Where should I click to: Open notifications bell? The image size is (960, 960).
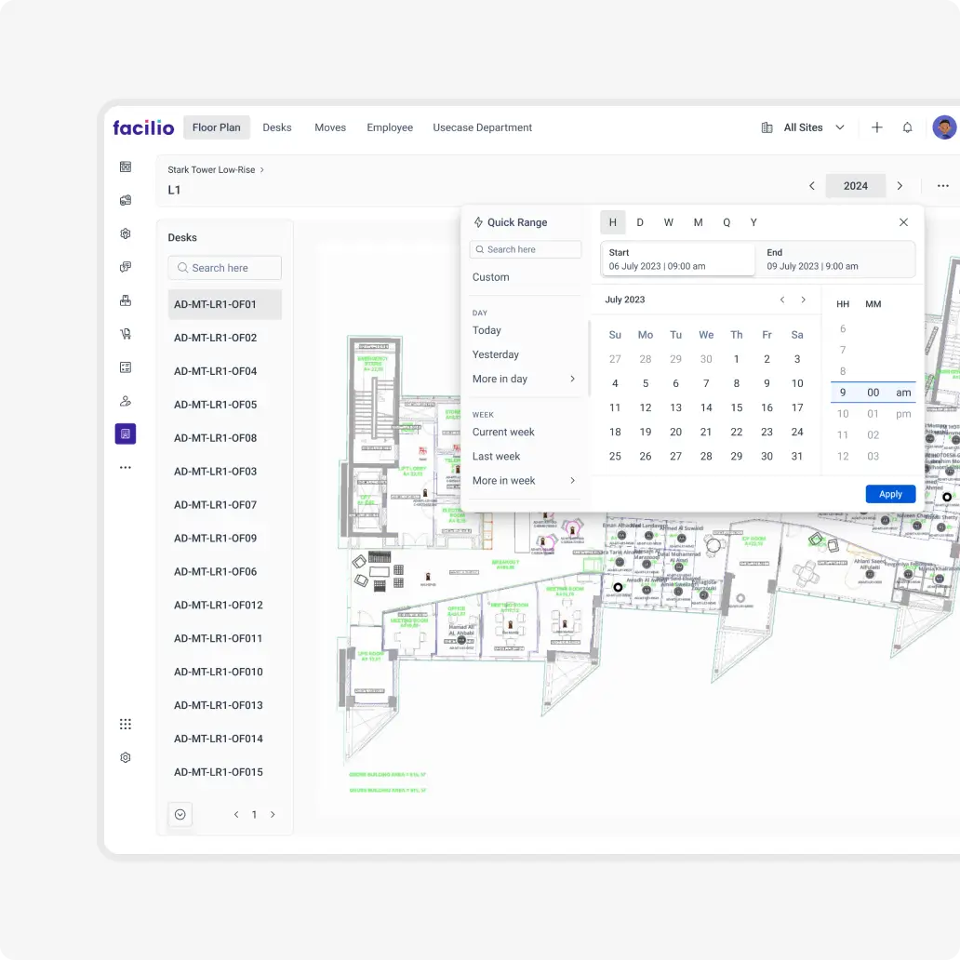907,127
